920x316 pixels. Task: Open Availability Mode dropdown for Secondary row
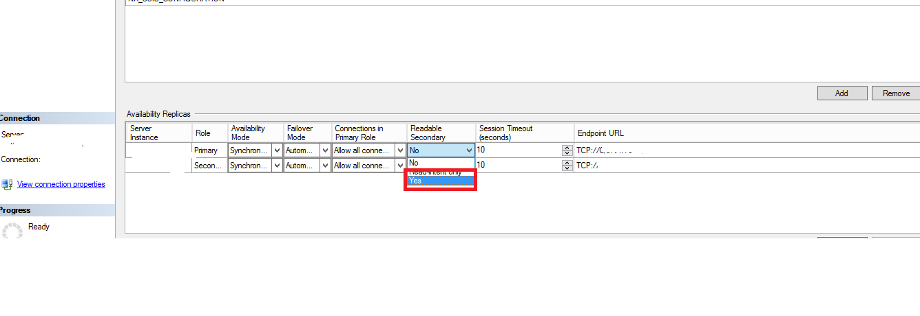[x=278, y=166]
